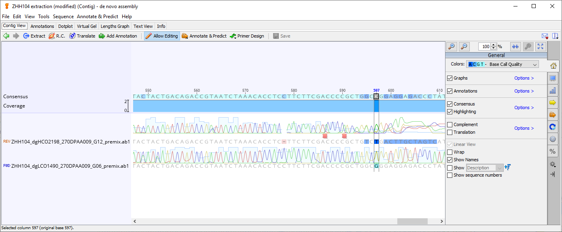
Task: Click Add Annotation in toolbar
Action: click(118, 36)
